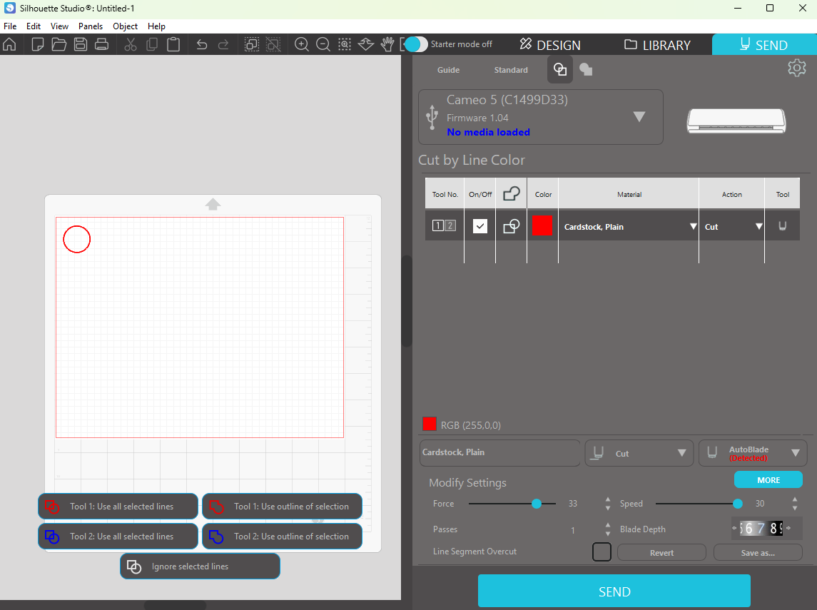Switch to the LIBRARY tab
817x610 pixels.
click(658, 45)
